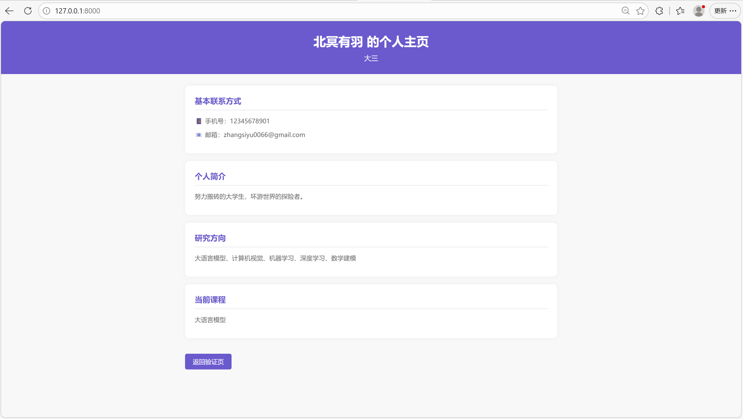This screenshot has width=743, height=419.
Task: Click the 个人简介 section heading
Action: (x=210, y=176)
